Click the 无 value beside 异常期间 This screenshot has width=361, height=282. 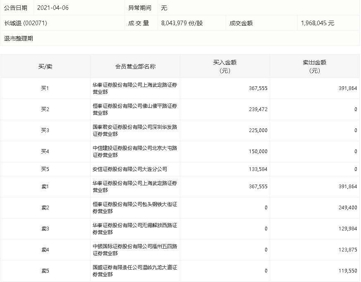pyautogui.click(x=164, y=8)
